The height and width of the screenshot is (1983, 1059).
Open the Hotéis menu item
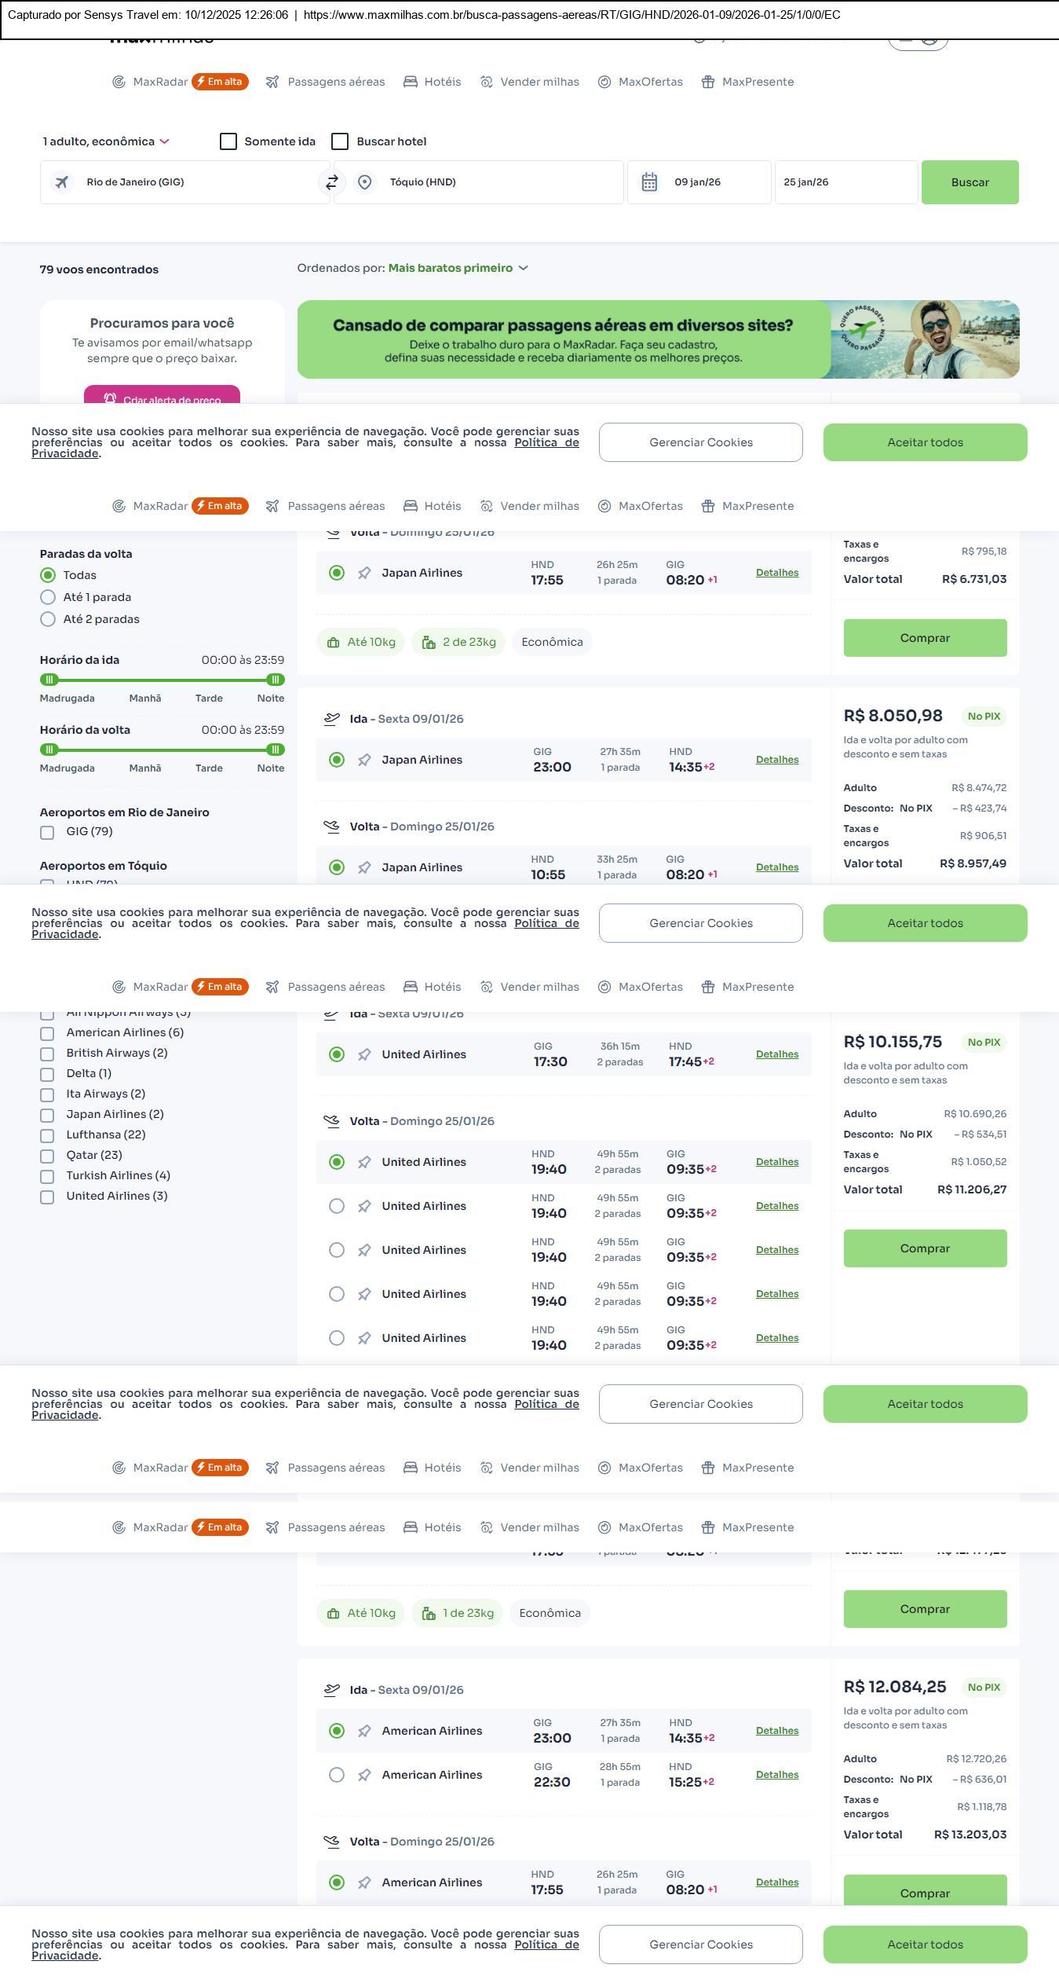point(433,82)
